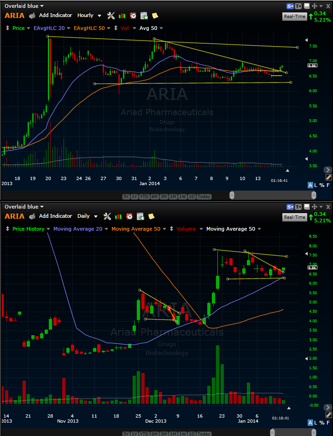333x436 pixels.
Task: Open the yellow note icon in Hourly chart
Action: click(155, 16)
